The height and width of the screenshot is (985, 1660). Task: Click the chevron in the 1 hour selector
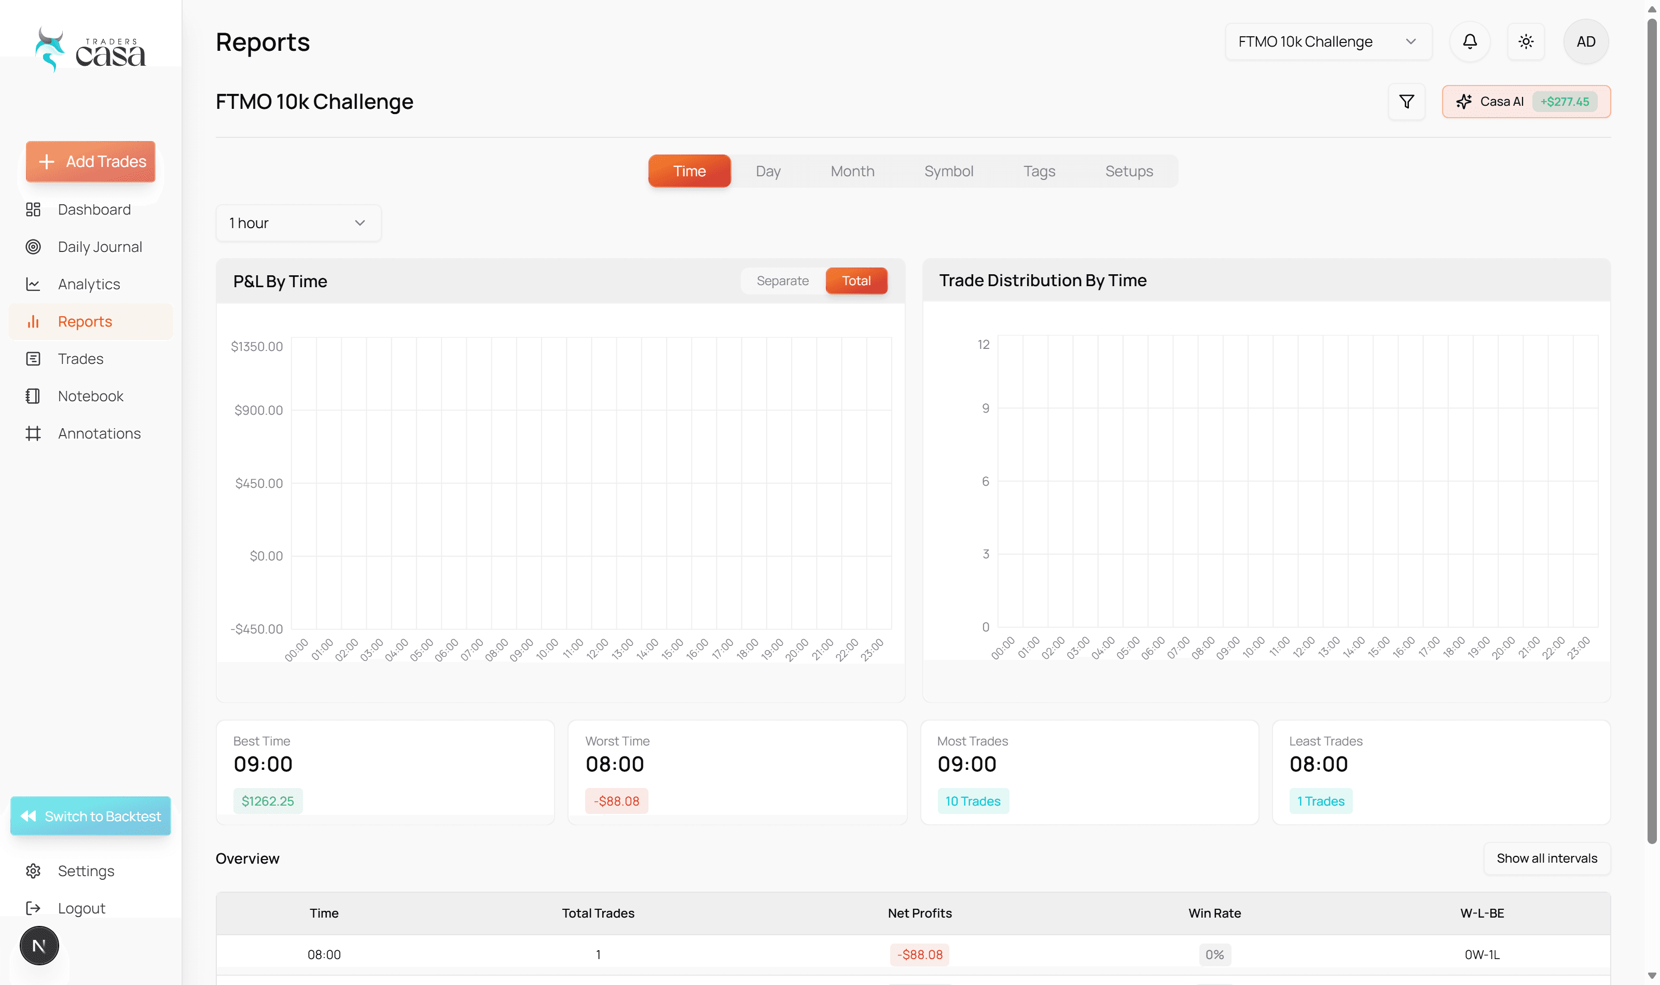point(359,223)
